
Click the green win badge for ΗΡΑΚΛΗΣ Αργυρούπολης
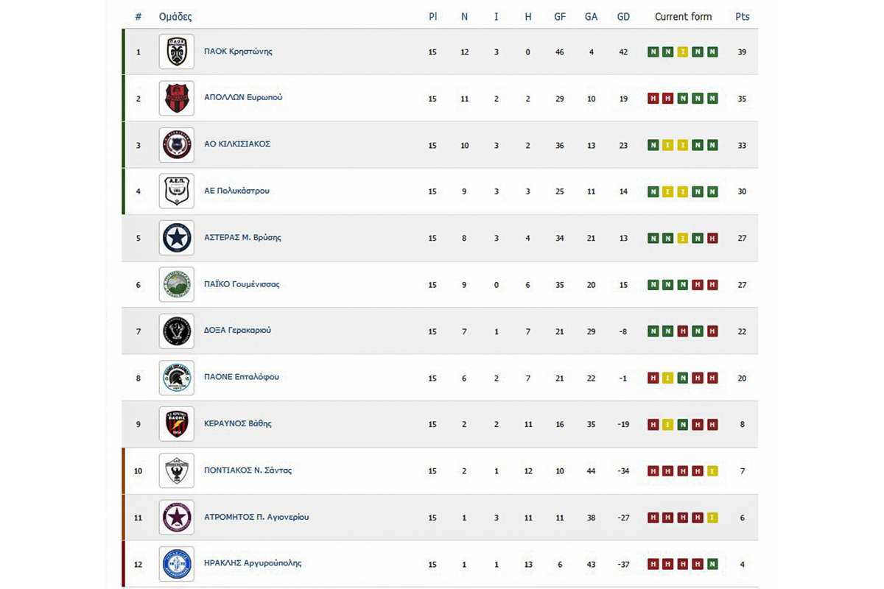[712, 565]
